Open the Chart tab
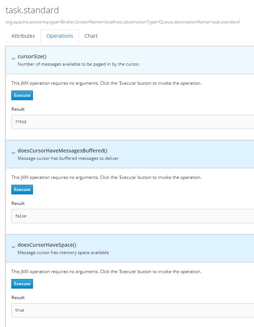 click(91, 36)
